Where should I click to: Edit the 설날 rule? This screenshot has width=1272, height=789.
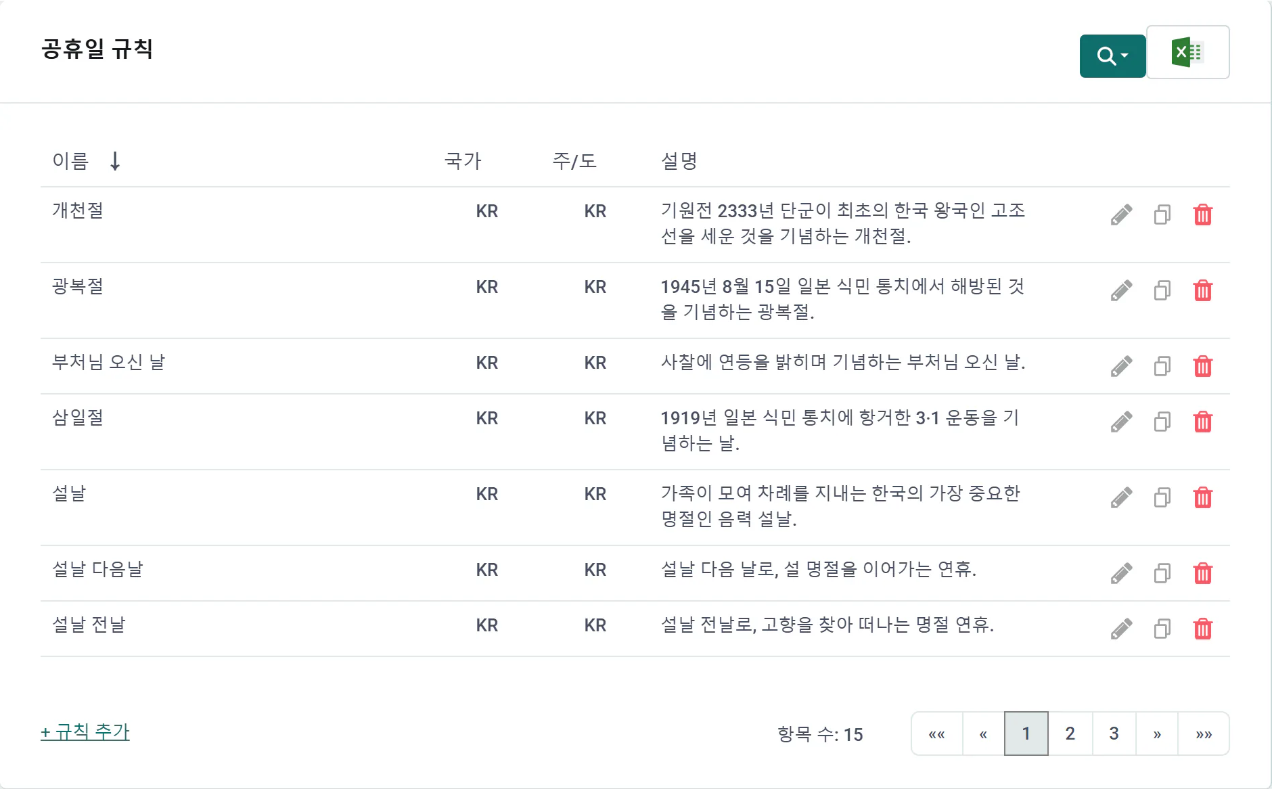1121,497
